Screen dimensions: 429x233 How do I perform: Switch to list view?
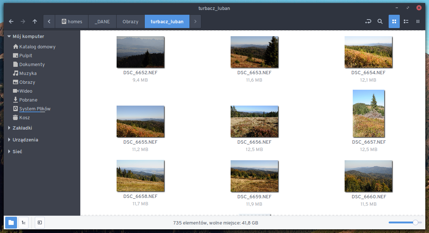[x=406, y=21]
